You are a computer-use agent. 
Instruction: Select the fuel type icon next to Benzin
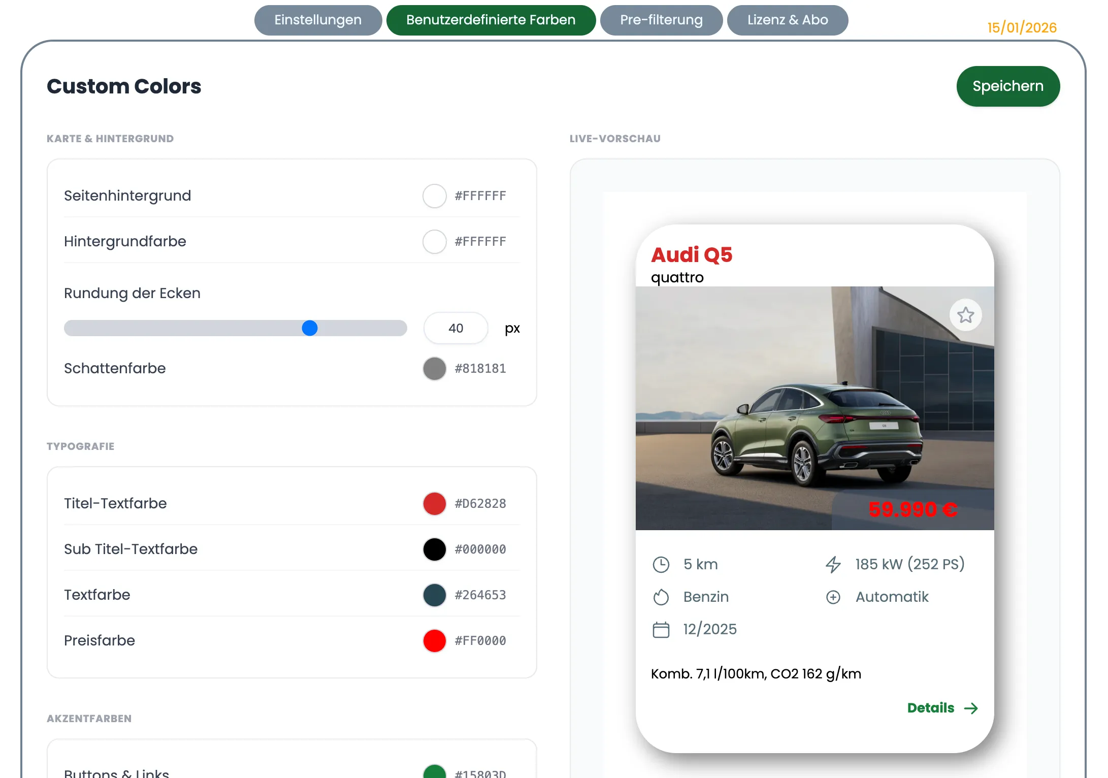point(661,597)
